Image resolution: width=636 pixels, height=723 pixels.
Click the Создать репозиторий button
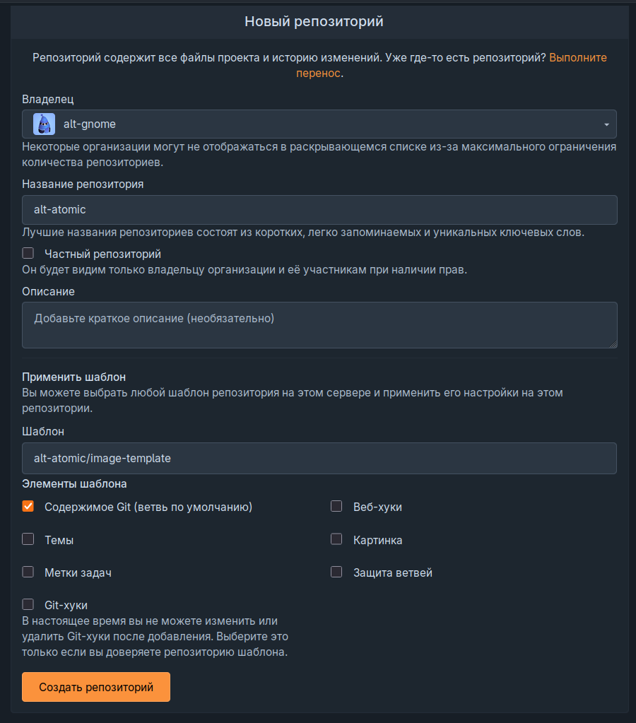96,687
